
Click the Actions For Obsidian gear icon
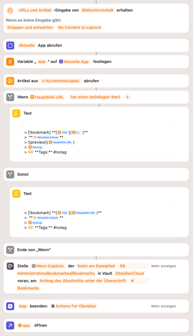(x=10, y=266)
